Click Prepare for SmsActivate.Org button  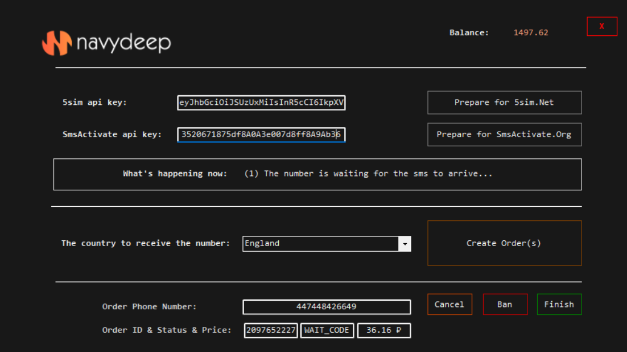click(x=504, y=134)
